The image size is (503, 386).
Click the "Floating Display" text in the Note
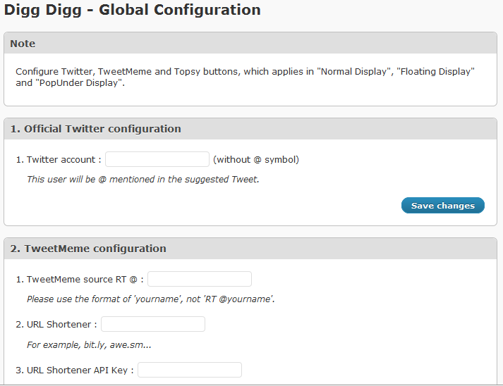click(436, 71)
